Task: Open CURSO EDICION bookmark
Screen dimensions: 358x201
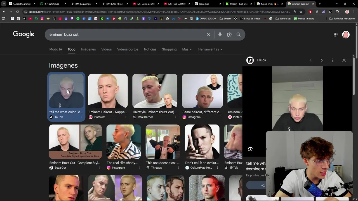Action: 206,19
